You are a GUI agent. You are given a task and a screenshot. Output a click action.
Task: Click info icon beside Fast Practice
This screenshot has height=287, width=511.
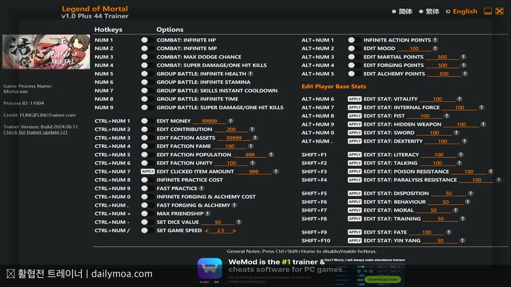(202, 188)
